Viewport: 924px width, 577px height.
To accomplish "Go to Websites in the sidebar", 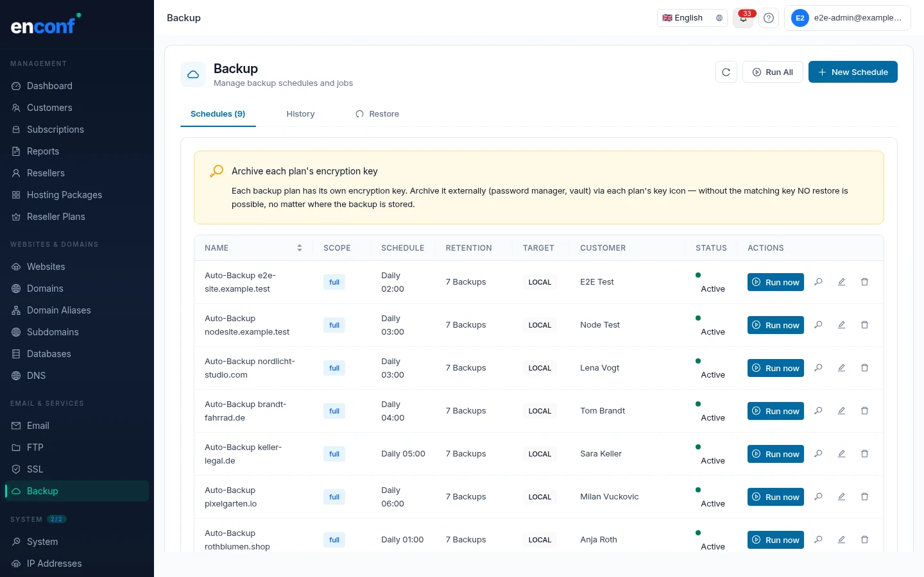I will click(x=77, y=267).
